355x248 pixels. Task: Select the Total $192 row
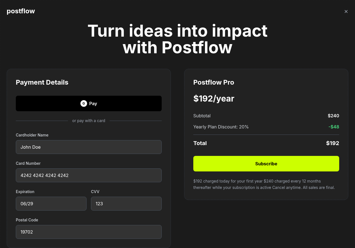coord(266,143)
